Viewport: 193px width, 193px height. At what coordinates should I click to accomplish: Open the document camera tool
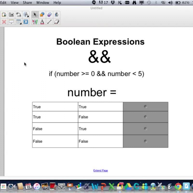[19, 15]
